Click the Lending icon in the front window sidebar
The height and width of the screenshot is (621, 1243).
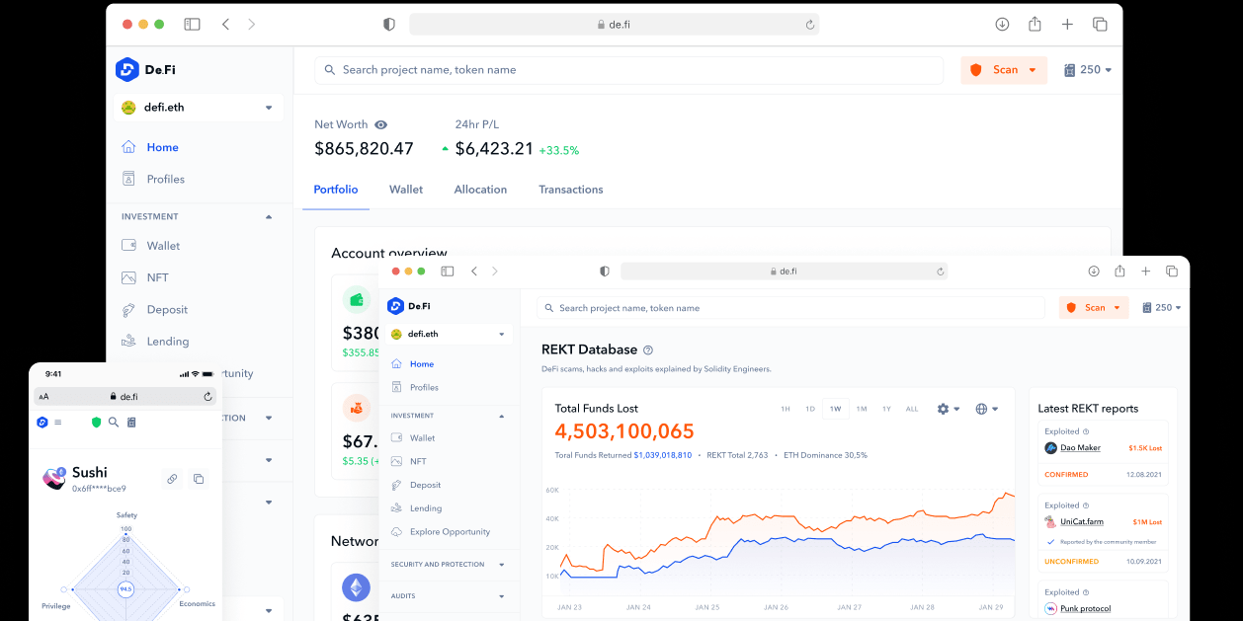tap(397, 508)
